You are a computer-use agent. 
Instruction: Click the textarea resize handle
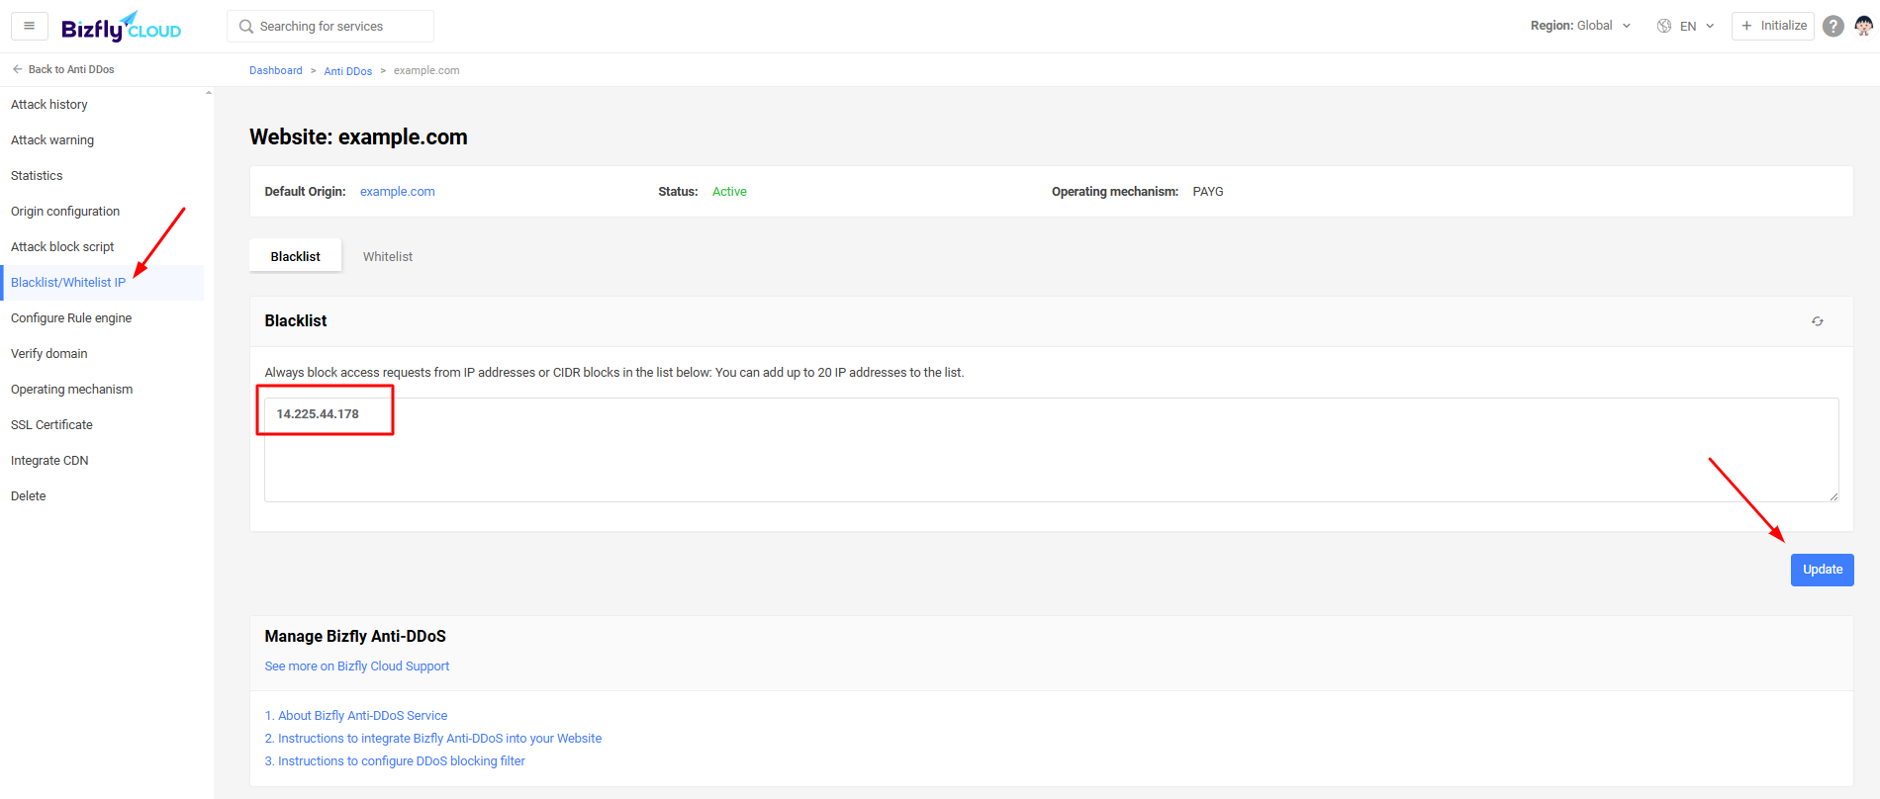pyautogui.click(x=1833, y=496)
